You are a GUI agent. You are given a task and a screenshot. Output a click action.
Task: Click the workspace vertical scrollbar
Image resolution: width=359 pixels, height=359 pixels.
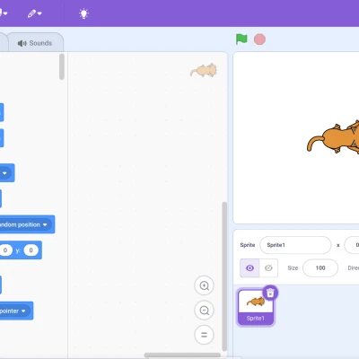click(224, 276)
